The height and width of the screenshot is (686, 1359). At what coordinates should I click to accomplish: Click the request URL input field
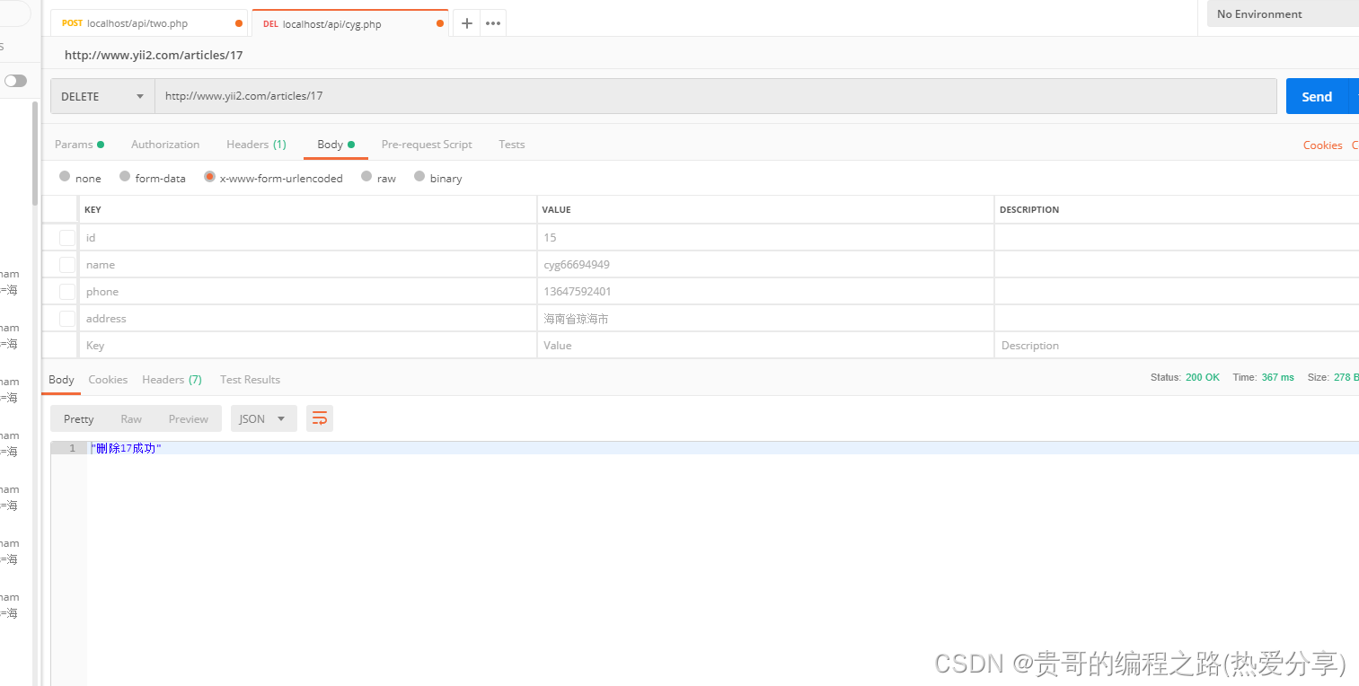pos(716,96)
